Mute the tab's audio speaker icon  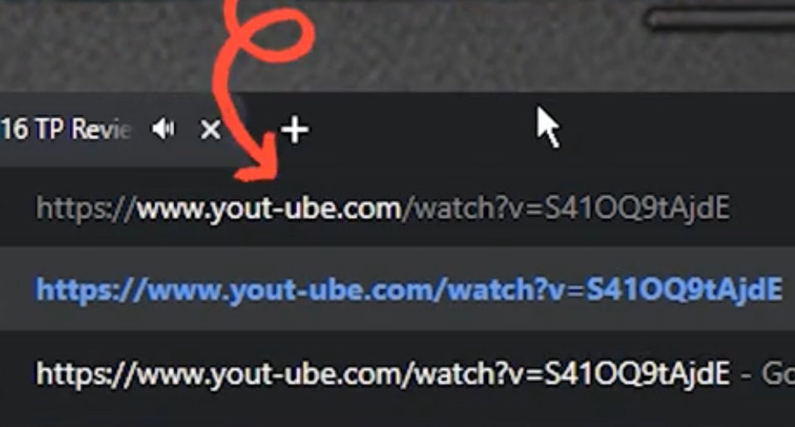coord(163,129)
